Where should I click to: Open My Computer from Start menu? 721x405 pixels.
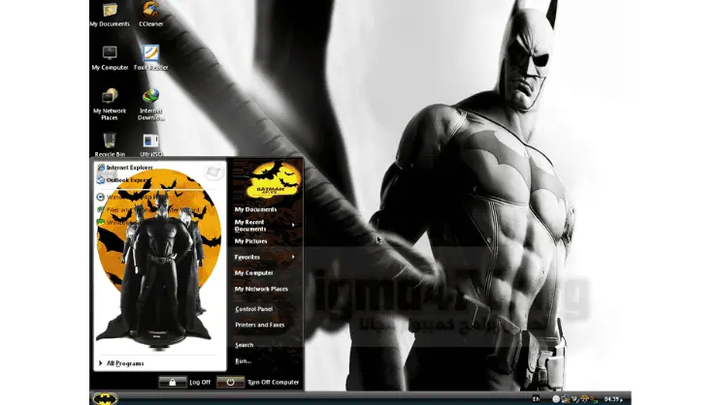254,273
